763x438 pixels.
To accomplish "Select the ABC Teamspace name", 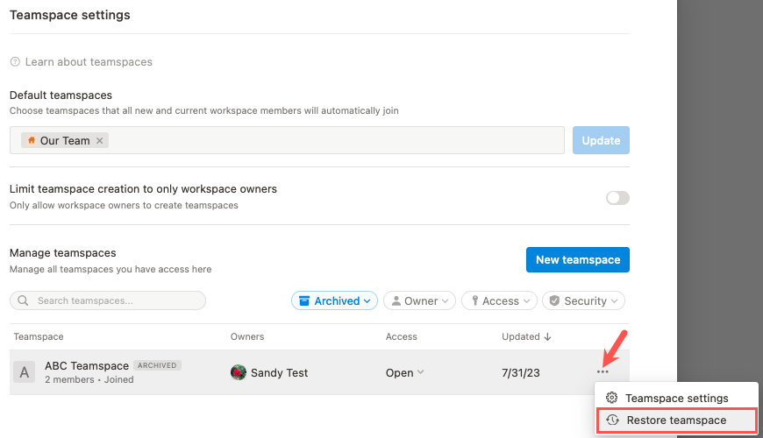I will [x=87, y=365].
